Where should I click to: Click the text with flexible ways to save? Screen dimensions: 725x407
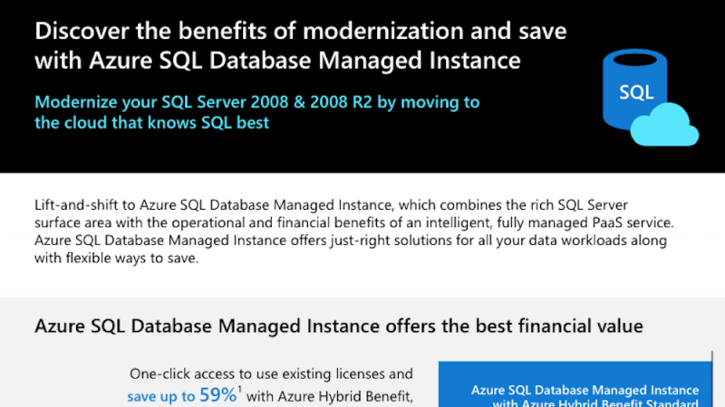click(117, 258)
